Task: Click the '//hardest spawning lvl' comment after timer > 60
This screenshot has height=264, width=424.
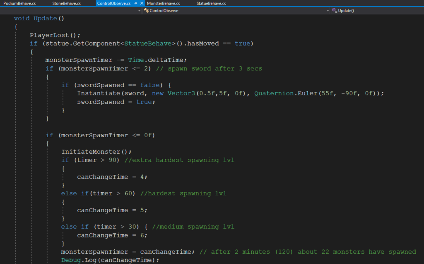Action: [x=183, y=193]
